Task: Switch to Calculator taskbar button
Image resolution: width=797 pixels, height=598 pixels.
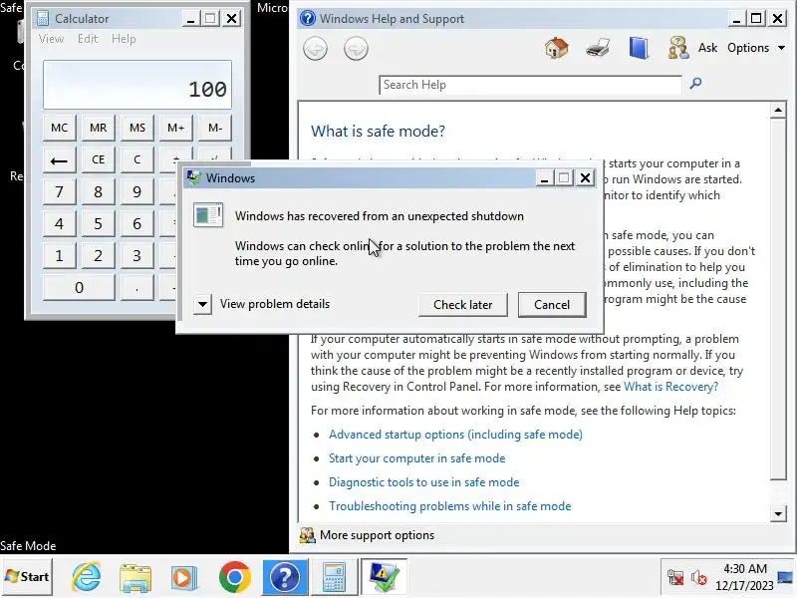Action: tap(334, 577)
